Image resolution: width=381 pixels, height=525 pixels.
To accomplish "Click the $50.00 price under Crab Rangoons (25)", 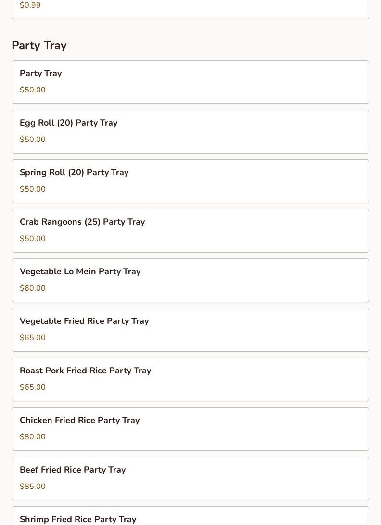I will [x=33, y=239].
